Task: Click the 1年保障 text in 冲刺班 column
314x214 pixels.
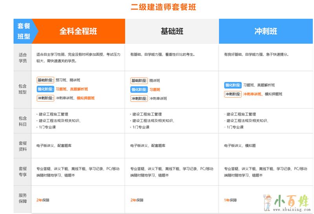Action: tap(230, 200)
